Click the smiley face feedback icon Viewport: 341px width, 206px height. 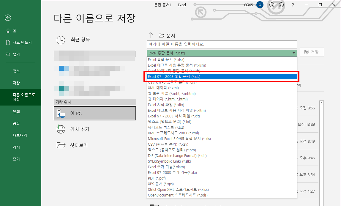pyautogui.click(x=272, y=5)
